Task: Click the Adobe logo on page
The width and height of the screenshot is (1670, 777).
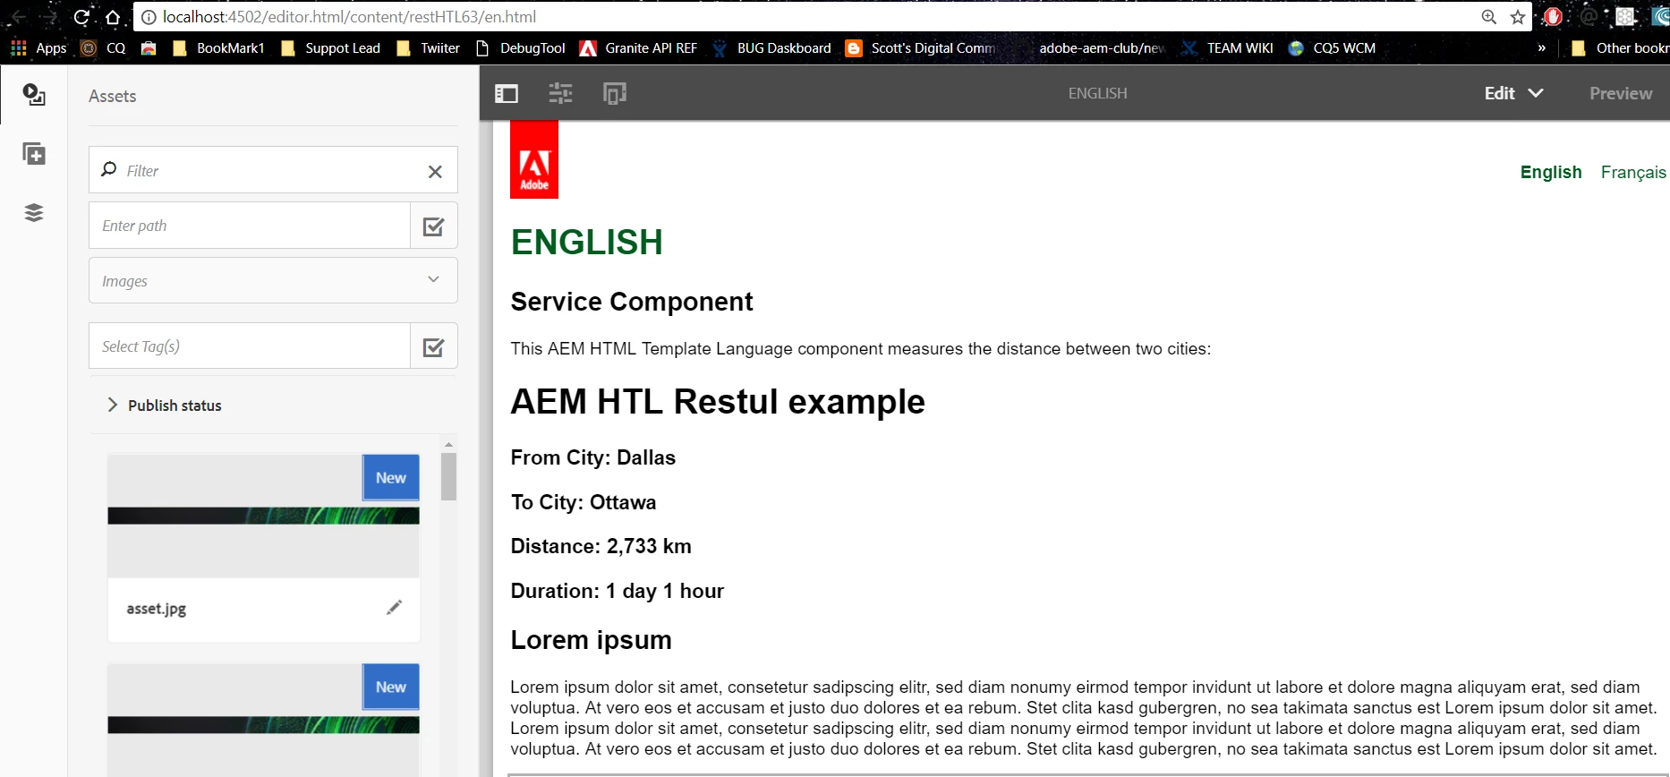Action: tap(534, 159)
